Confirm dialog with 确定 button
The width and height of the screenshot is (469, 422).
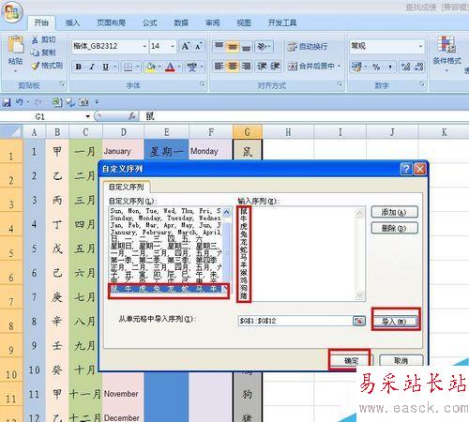(351, 361)
